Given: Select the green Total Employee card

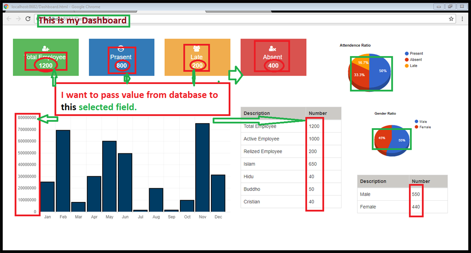Looking at the screenshot, I should pyautogui.click(x=46, y=57).
